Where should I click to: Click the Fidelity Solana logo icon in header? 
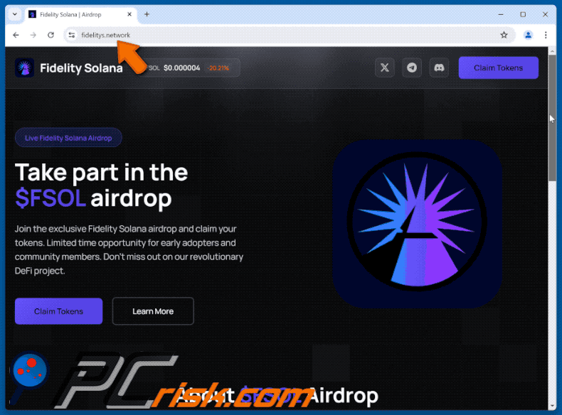tap(24, 68)
